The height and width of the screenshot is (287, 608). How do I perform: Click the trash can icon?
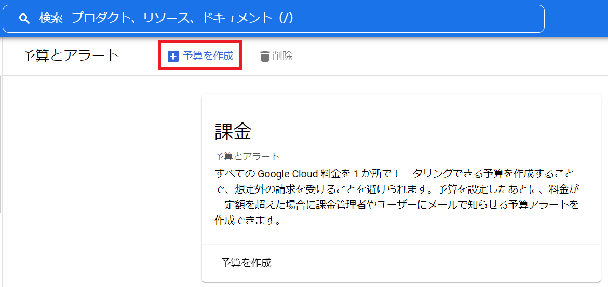click(265, 56)
